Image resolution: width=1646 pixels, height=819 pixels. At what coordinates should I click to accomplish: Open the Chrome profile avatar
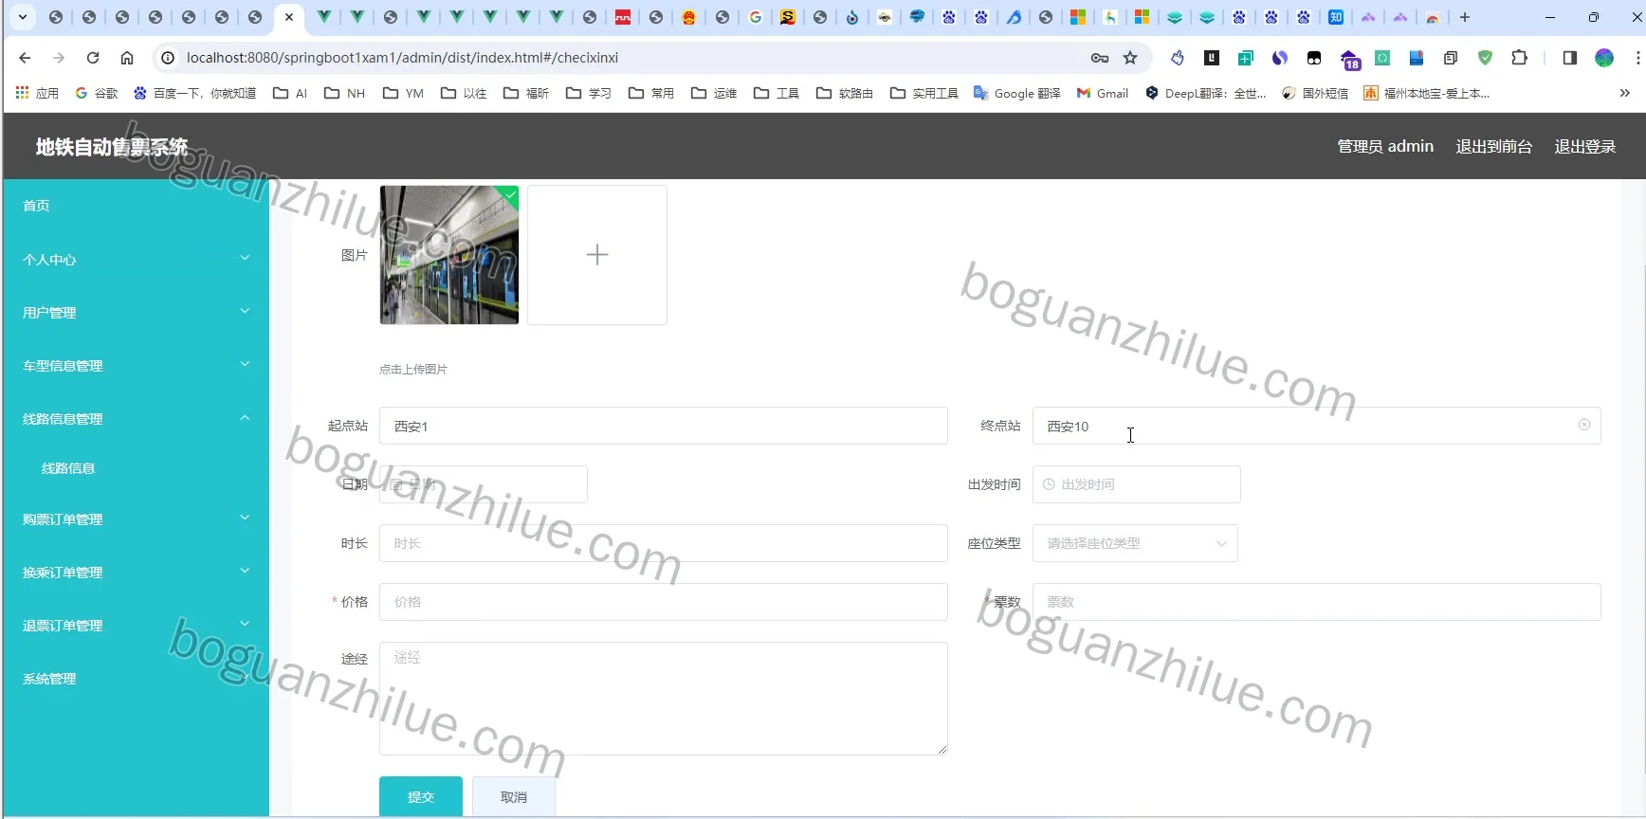[1604, 58]
